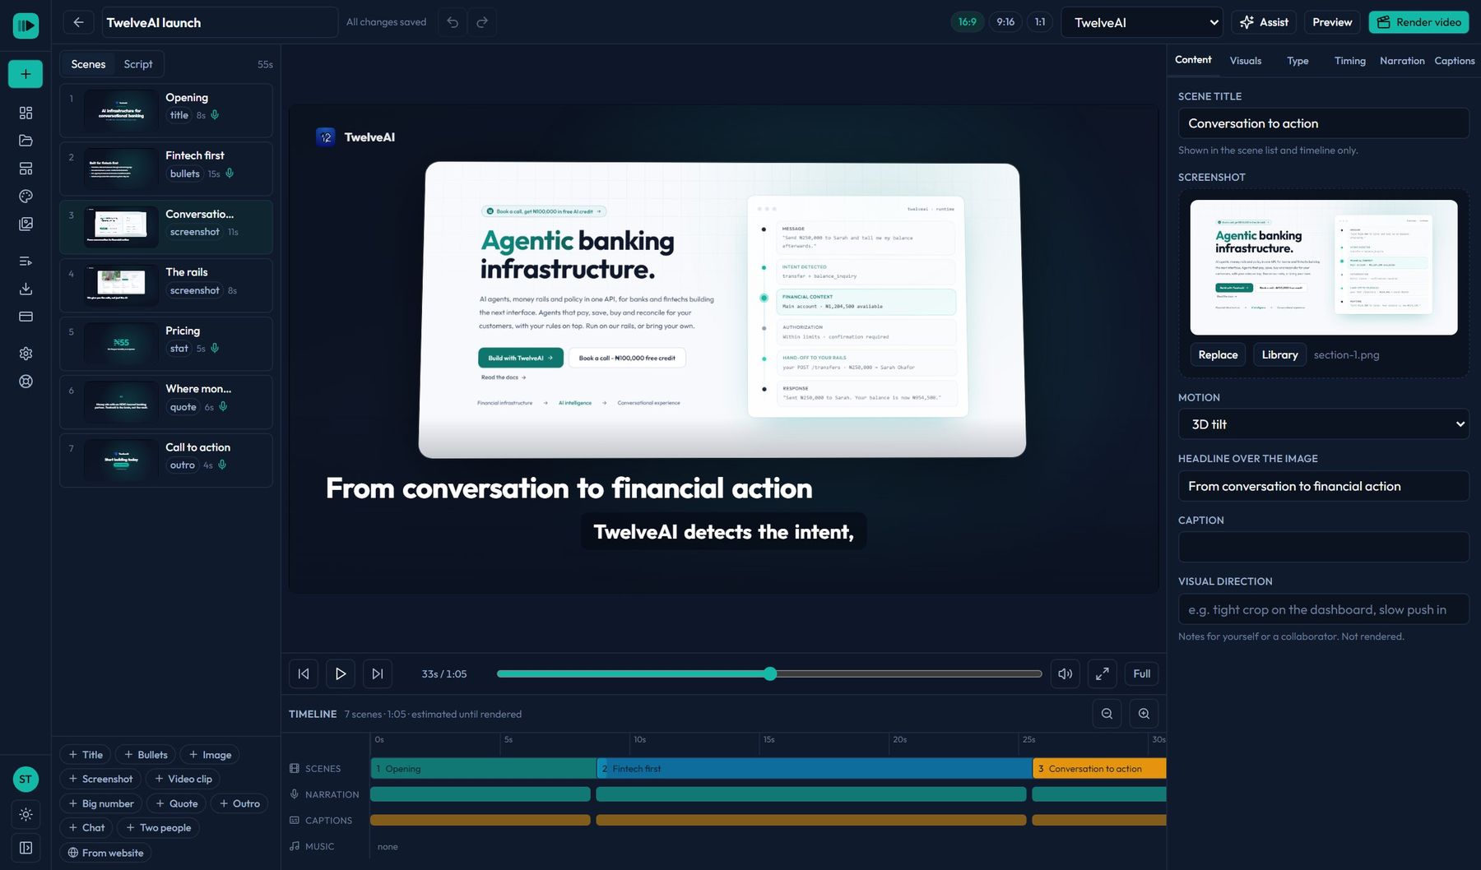This screenshot has height=870, width=1481.
Task: Select 9:16 aspect ratio
Action: 1005,22
